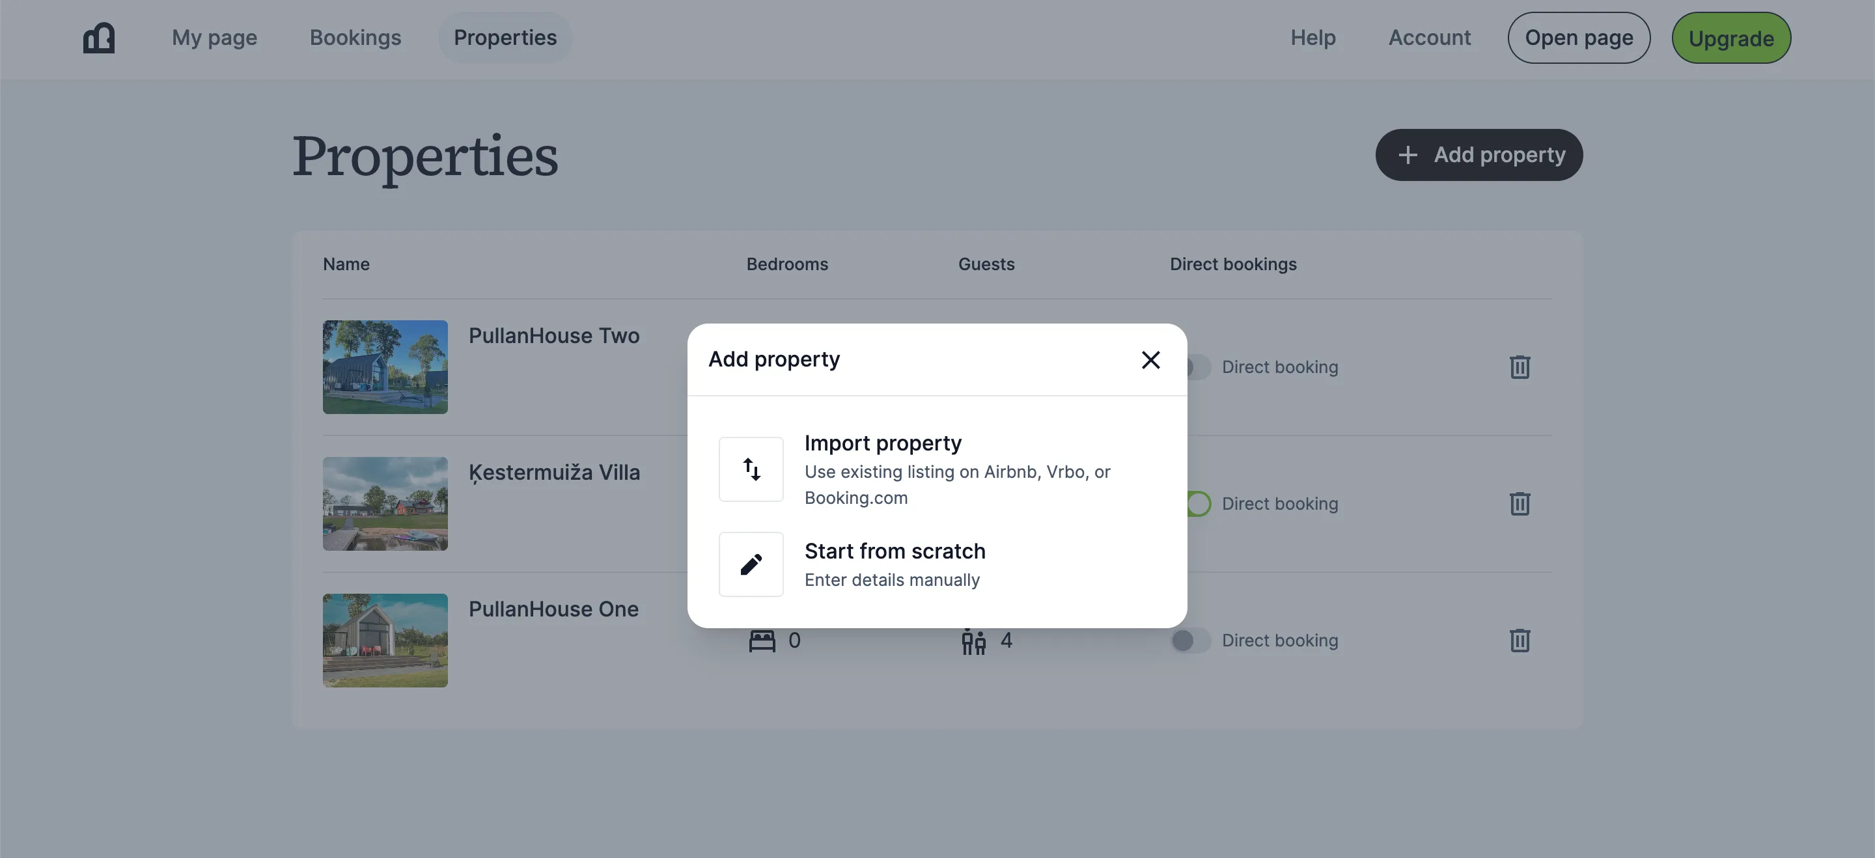1875x858 pixels.
Task: Open the Account menu item
Action: [x=1429, y=38]
